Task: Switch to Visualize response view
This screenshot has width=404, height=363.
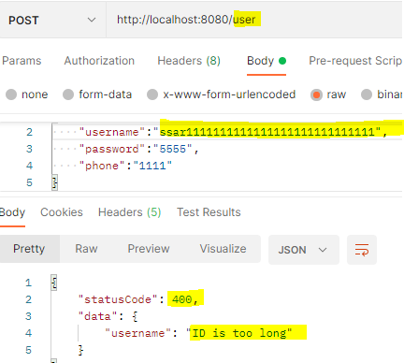Action: point(224,249)
